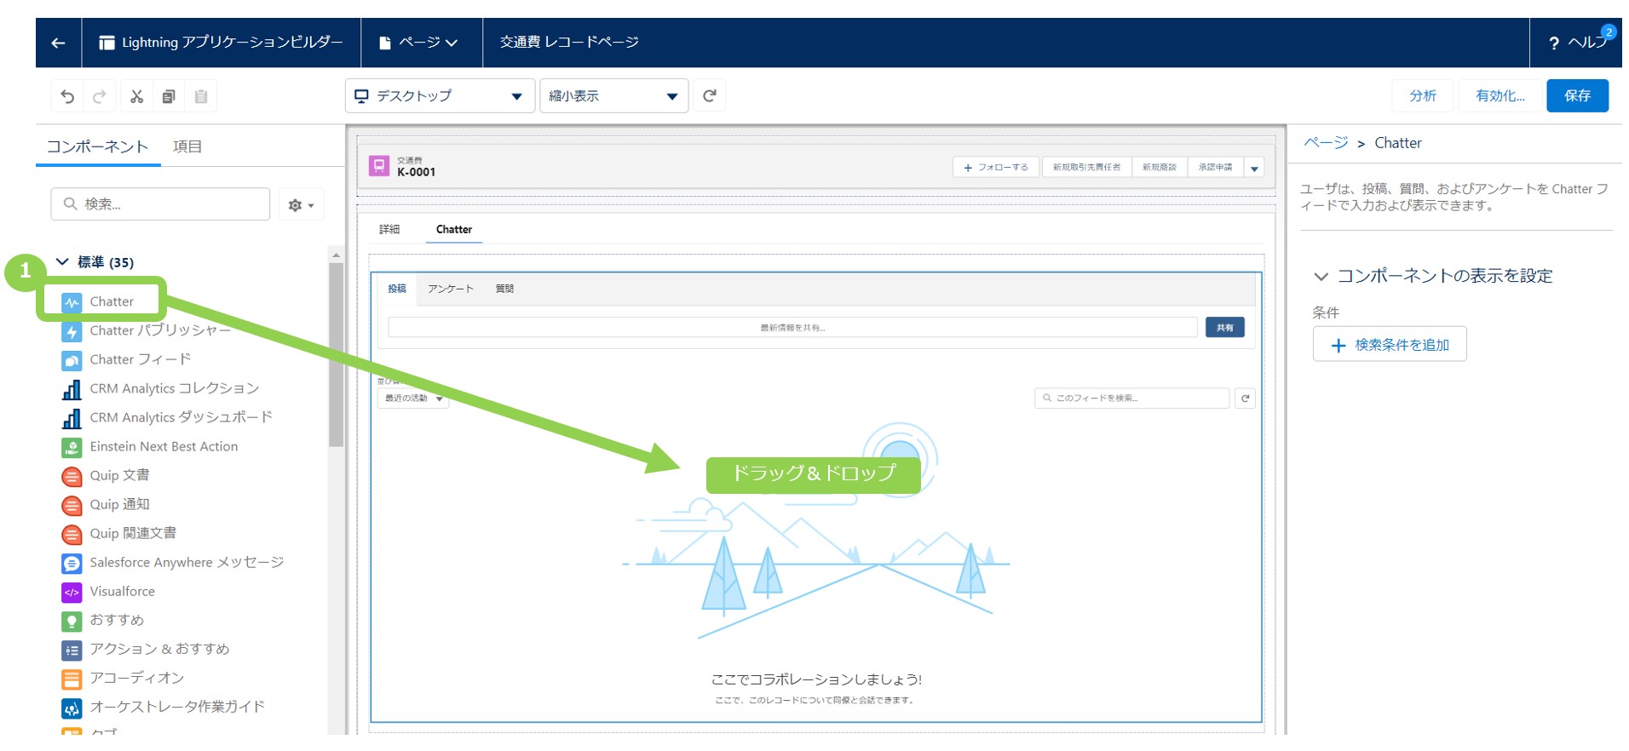The image size is (1629, 751).
Task: Click the feed refresh icon in Chatter
Action: click(x=1245, y=398)
